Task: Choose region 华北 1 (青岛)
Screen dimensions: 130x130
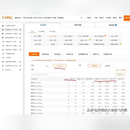Action: [x=38, y=36]
